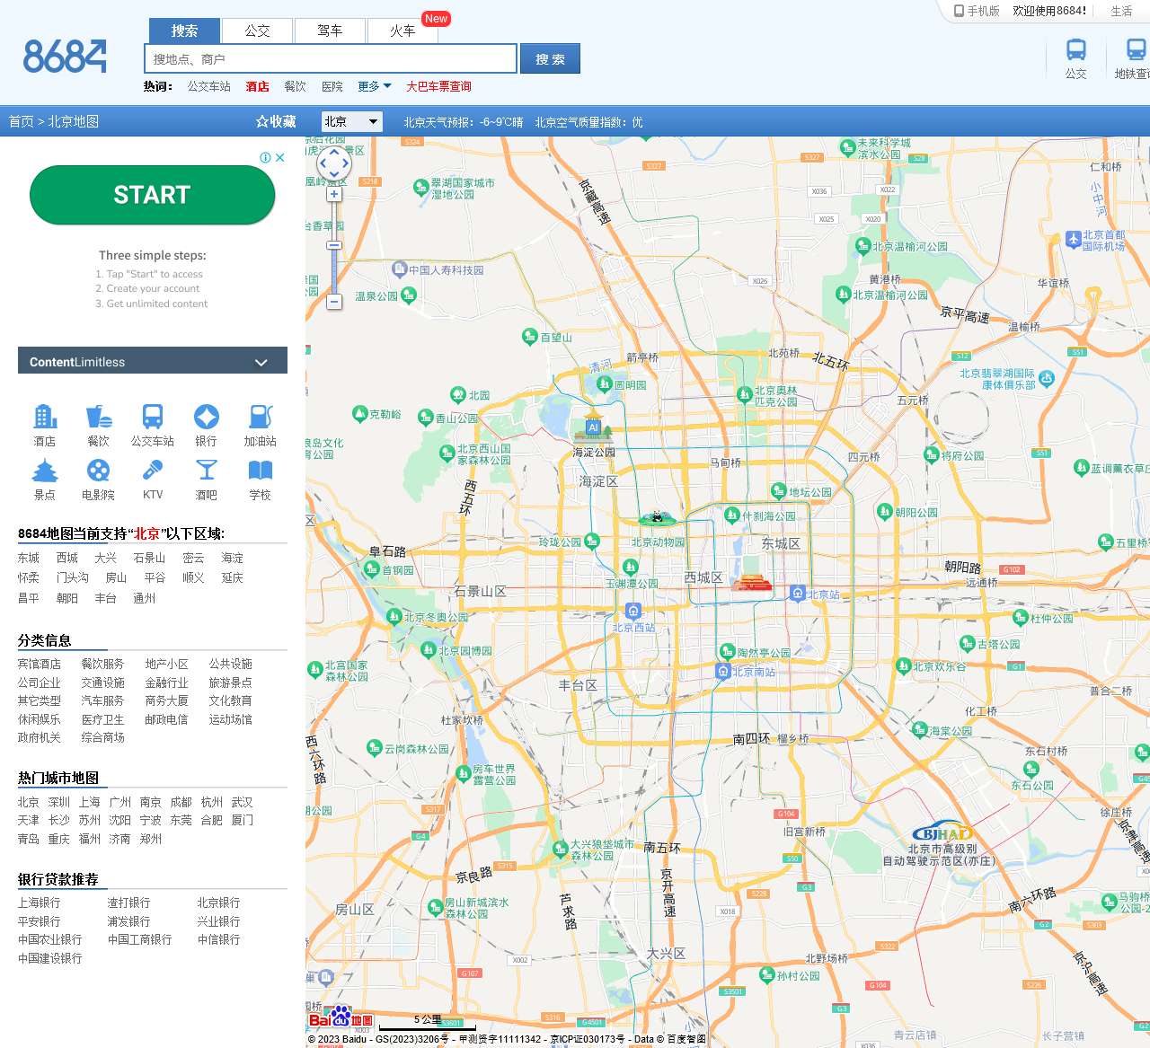The width and height of the screenshot is (1150, 1048).
Task: Click 北京首都国际机场 airport marker
Action: click(x=1074, y=239)
